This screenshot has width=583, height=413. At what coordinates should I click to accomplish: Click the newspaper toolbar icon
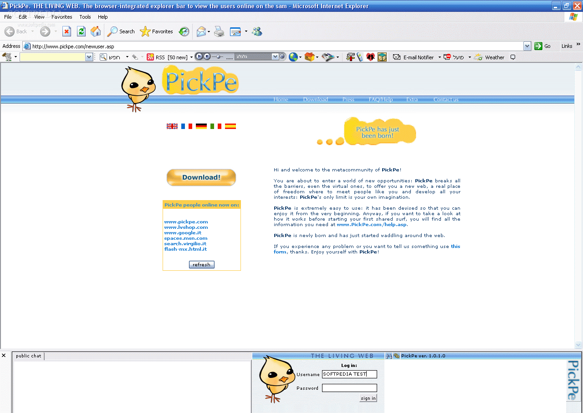pos(328,57)
